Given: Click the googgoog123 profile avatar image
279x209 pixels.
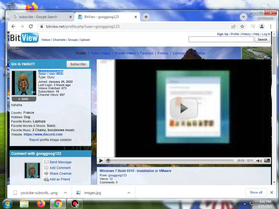Looking at the screenshot, I should click(24, 83).
